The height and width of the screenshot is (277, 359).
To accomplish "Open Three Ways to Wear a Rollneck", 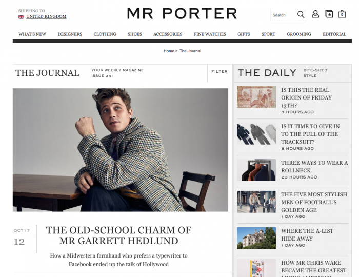I will point(314,166).
